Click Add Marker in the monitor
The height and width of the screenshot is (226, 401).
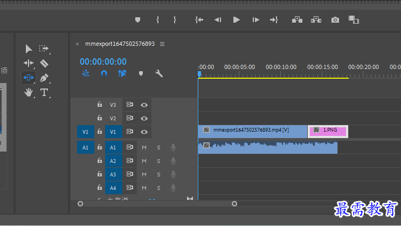pyautogui.click(x=137, y=20)
